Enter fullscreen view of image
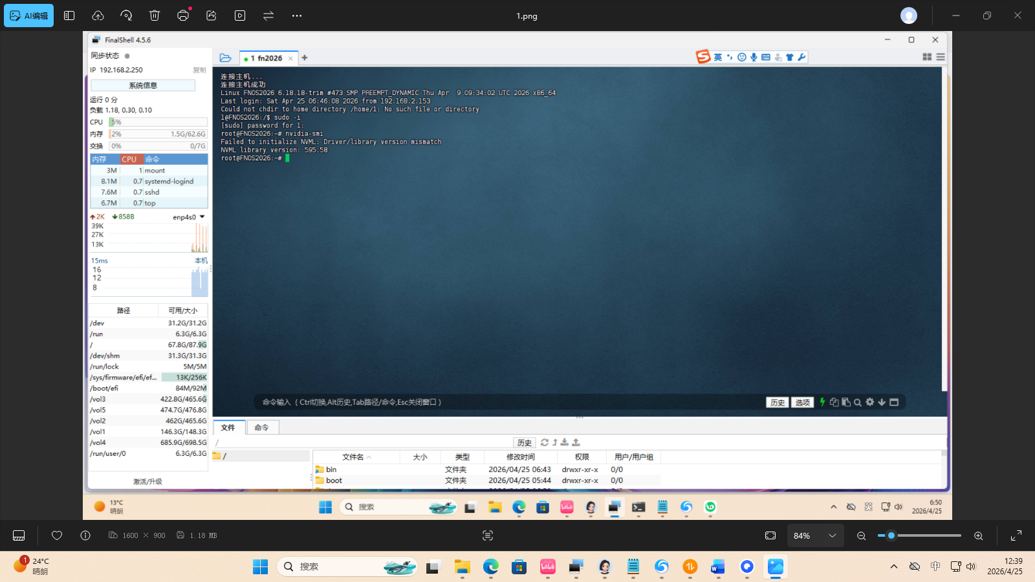This screenshot has width=1035, height=582. tap(1016, 535)
